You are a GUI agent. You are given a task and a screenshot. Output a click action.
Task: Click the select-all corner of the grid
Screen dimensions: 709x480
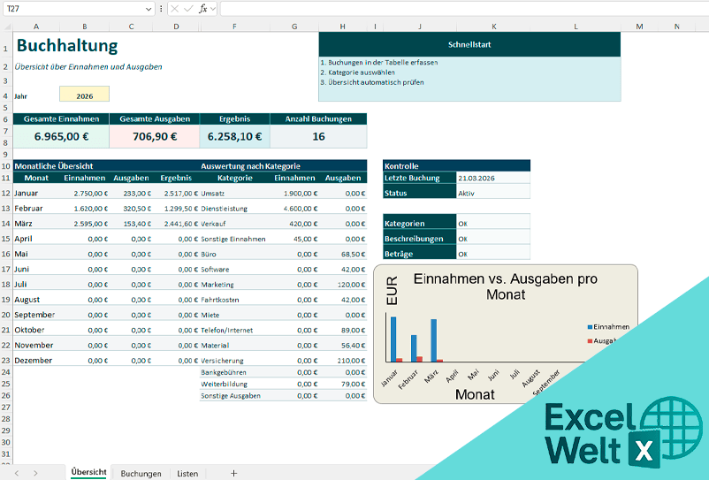point(6,27)
